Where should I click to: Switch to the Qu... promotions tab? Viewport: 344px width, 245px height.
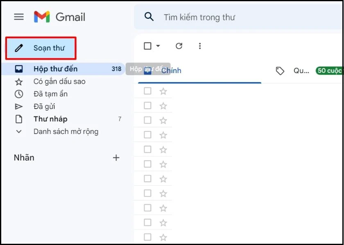(301, 71)
